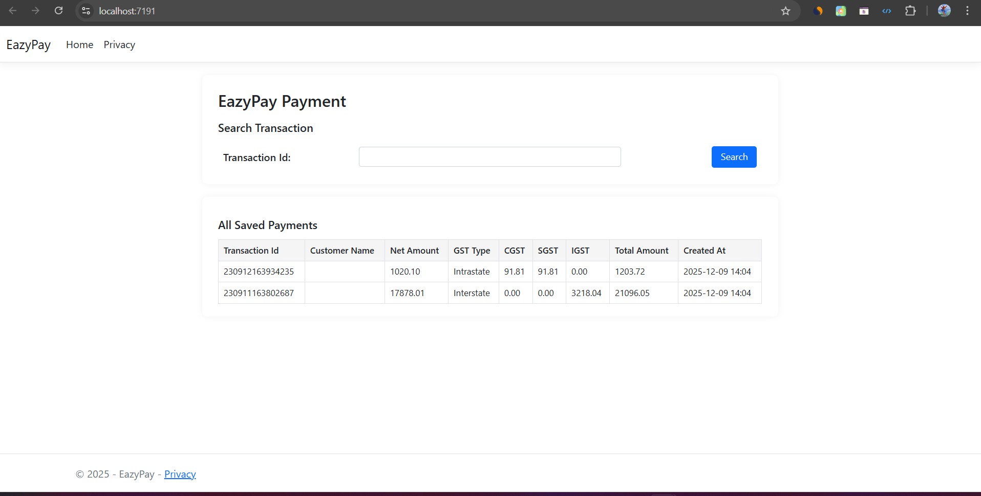Click the EazyPay brand logo
Image resolution: width=981 pixels, height=496 pixels.
pyautogui.click(x=28, y=44)
